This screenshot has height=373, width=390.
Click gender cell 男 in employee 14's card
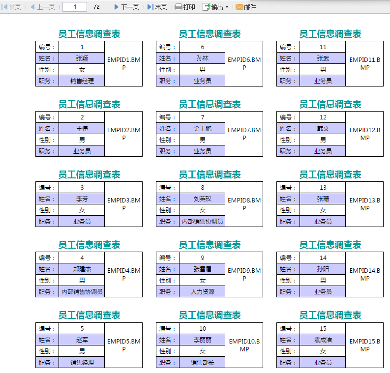pos(323,280)
